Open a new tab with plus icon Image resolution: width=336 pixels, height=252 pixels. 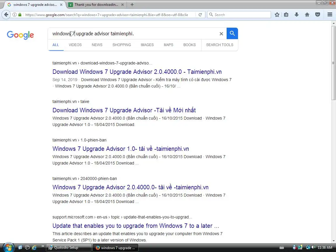point(132,4)
